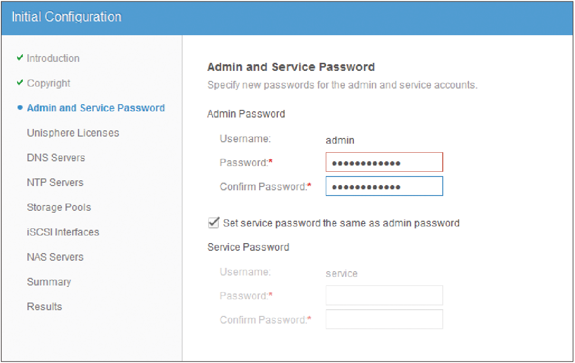The image size is (575, 363).
Task: Open the Summary step
Action: 49,282
